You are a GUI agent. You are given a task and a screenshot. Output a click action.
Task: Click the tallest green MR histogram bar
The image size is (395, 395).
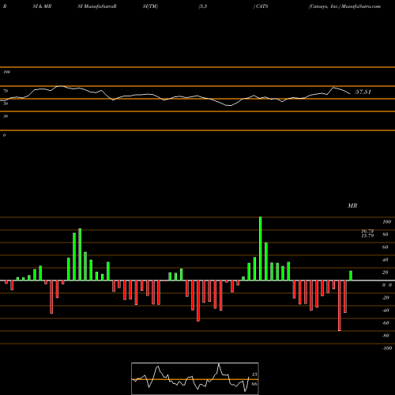coord(261,249)
